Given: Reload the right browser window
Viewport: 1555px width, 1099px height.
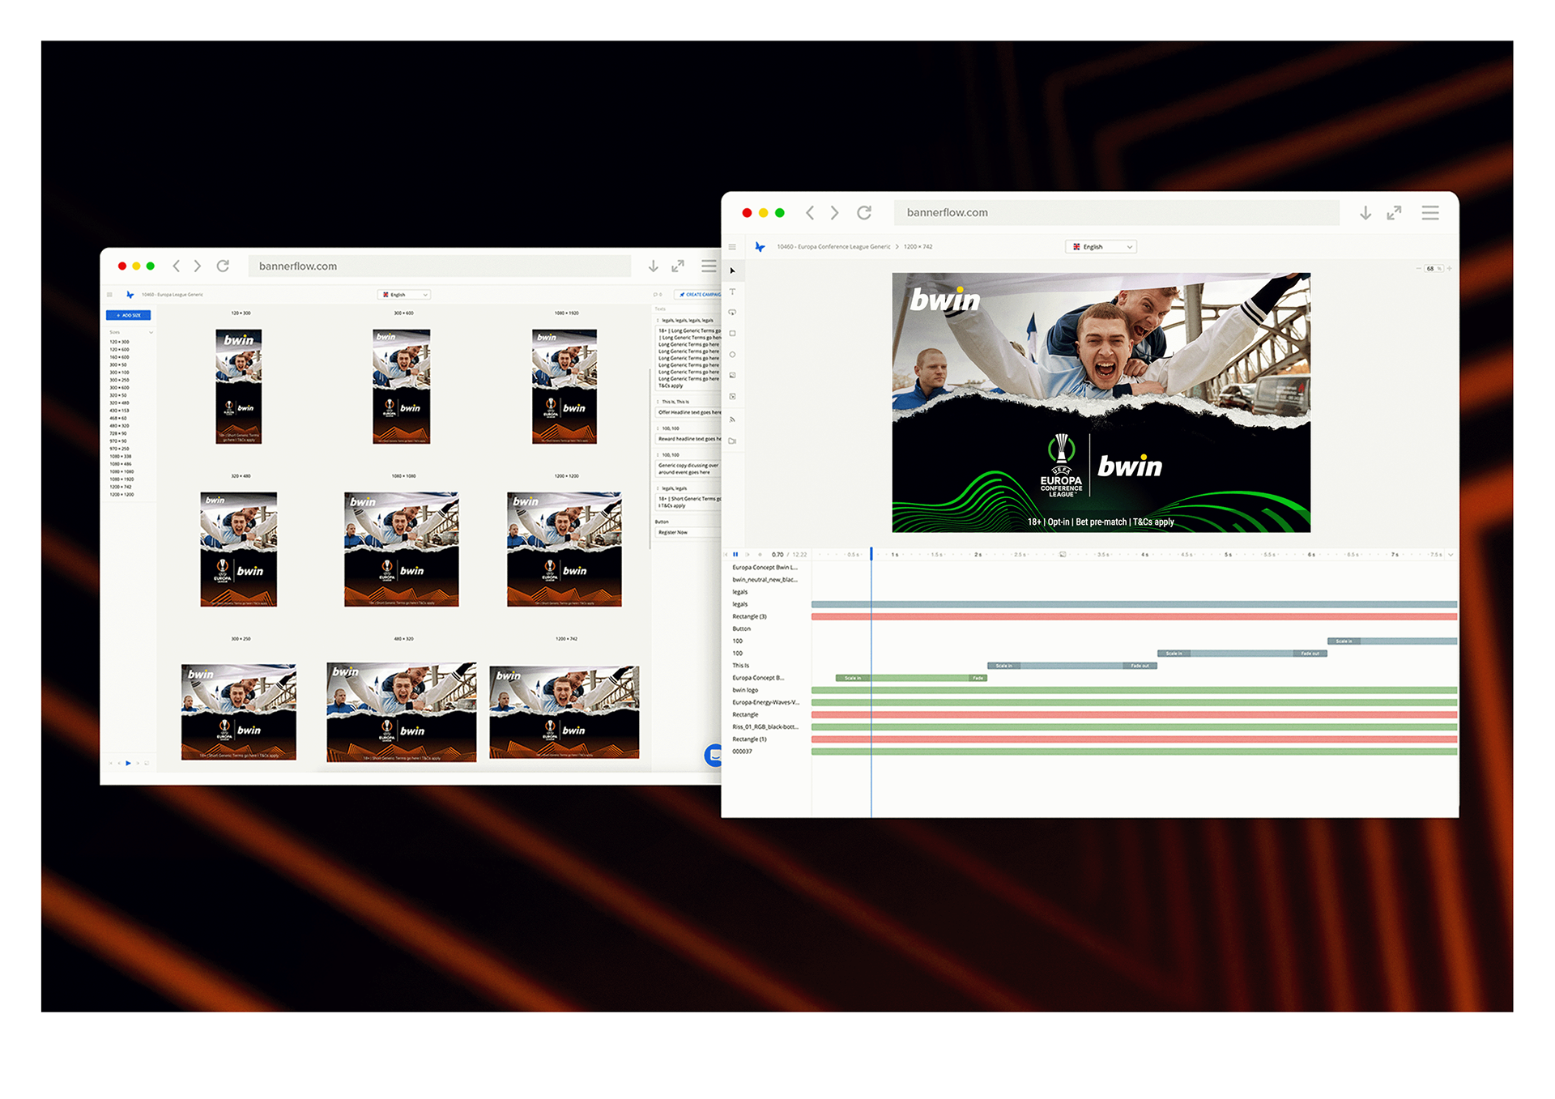Looking at the screenshot, I should [864, 212].
